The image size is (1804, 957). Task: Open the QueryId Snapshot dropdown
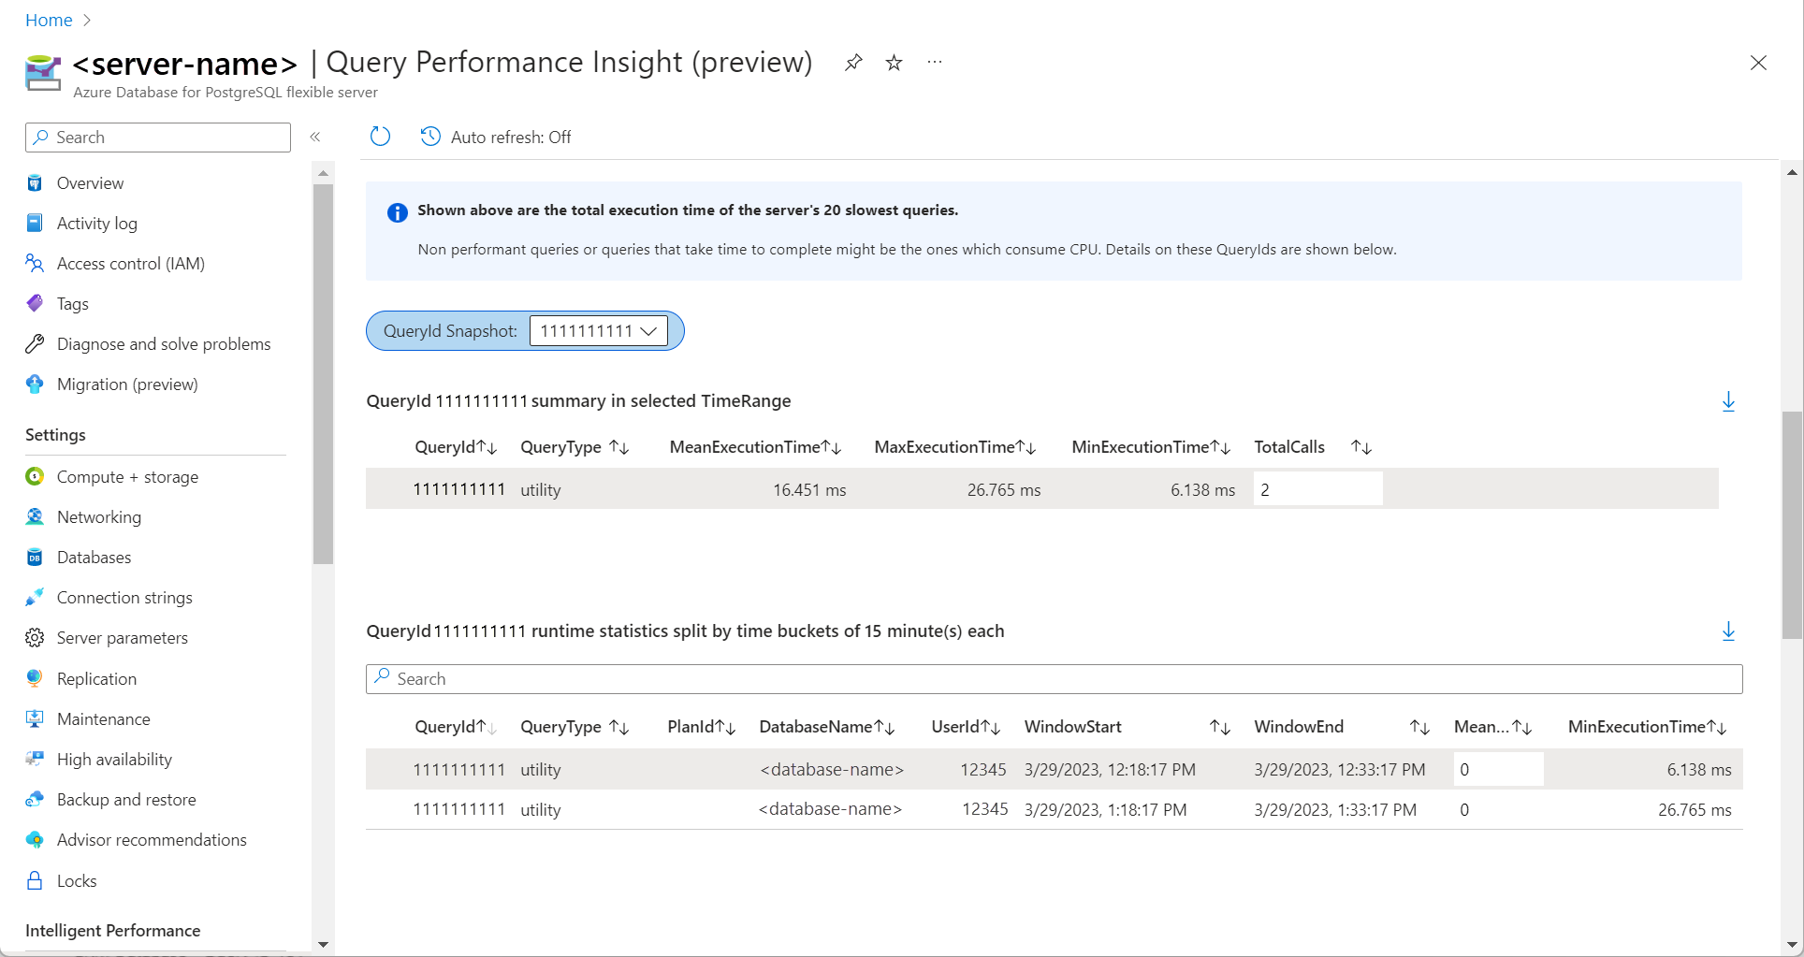point(599,331)
